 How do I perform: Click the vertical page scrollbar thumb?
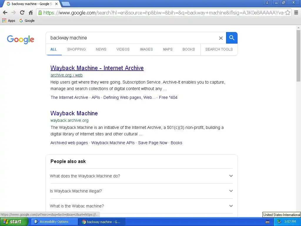(298, 56)
